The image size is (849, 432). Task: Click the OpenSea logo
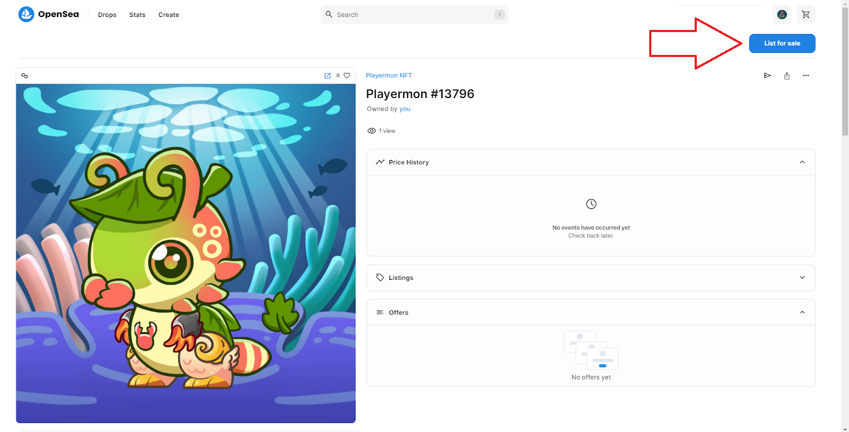click(48, 14)
